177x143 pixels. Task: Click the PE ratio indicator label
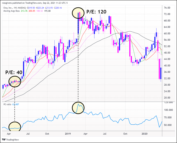[x=7, y=104]
